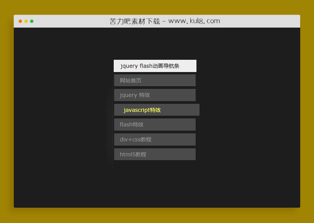This screenshot has height=223, width=314.
Task: Click the dark page area below html5教程
Action: [x=155, y=184]
